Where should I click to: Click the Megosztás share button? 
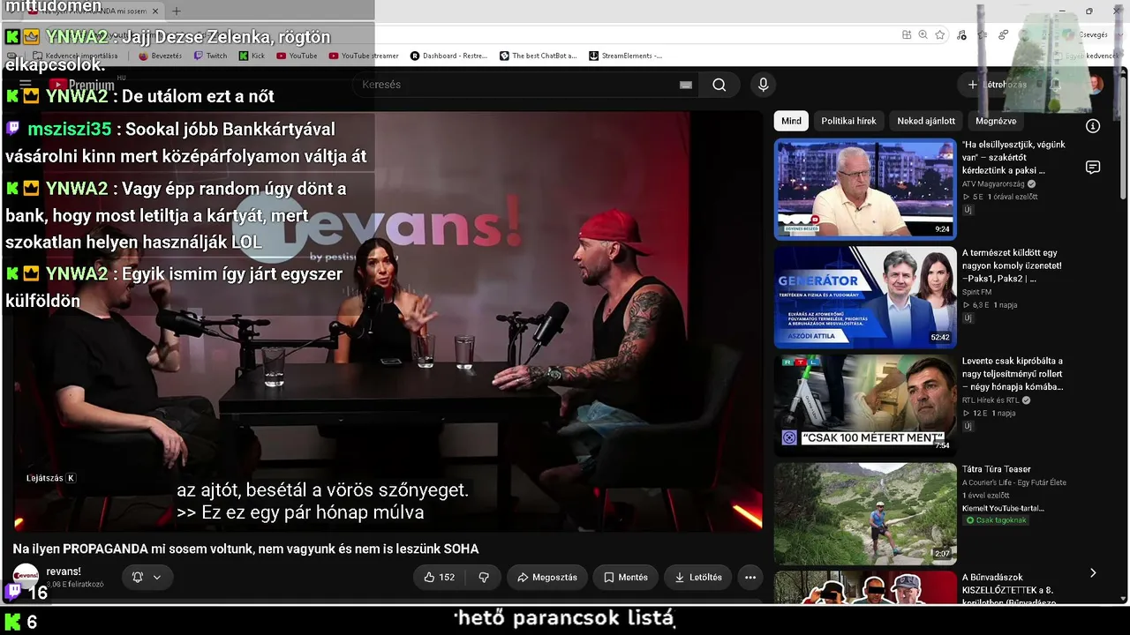point(547,578)
